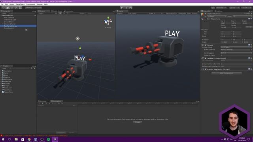Switch to the Console tab

(x=42, y=101)
